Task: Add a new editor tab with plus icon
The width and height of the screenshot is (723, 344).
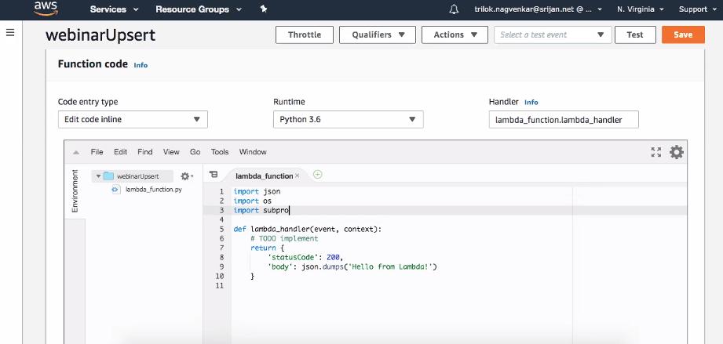Action: click(x=318, y=175)
